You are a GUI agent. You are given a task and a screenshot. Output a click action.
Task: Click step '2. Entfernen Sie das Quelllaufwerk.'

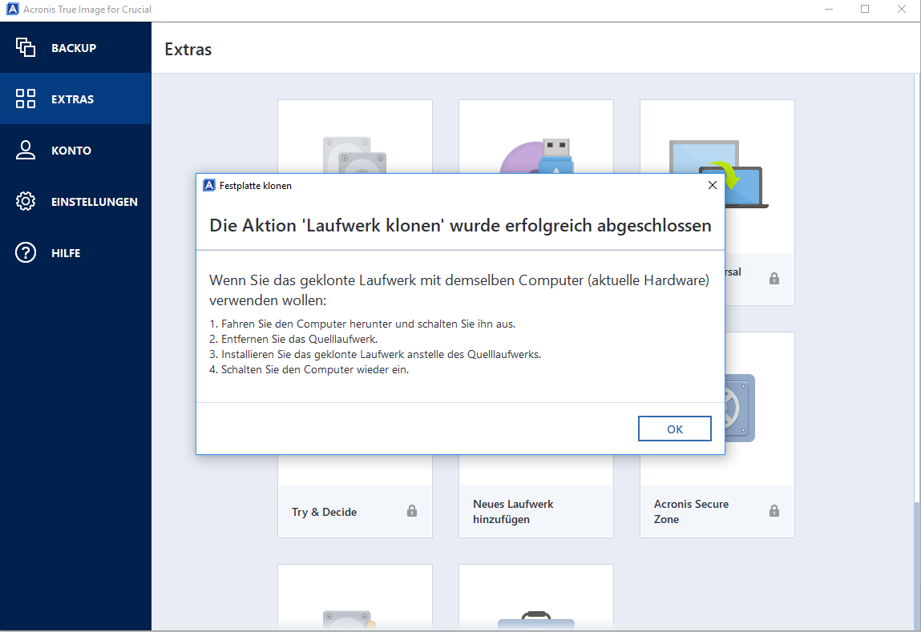click(293, 339)
